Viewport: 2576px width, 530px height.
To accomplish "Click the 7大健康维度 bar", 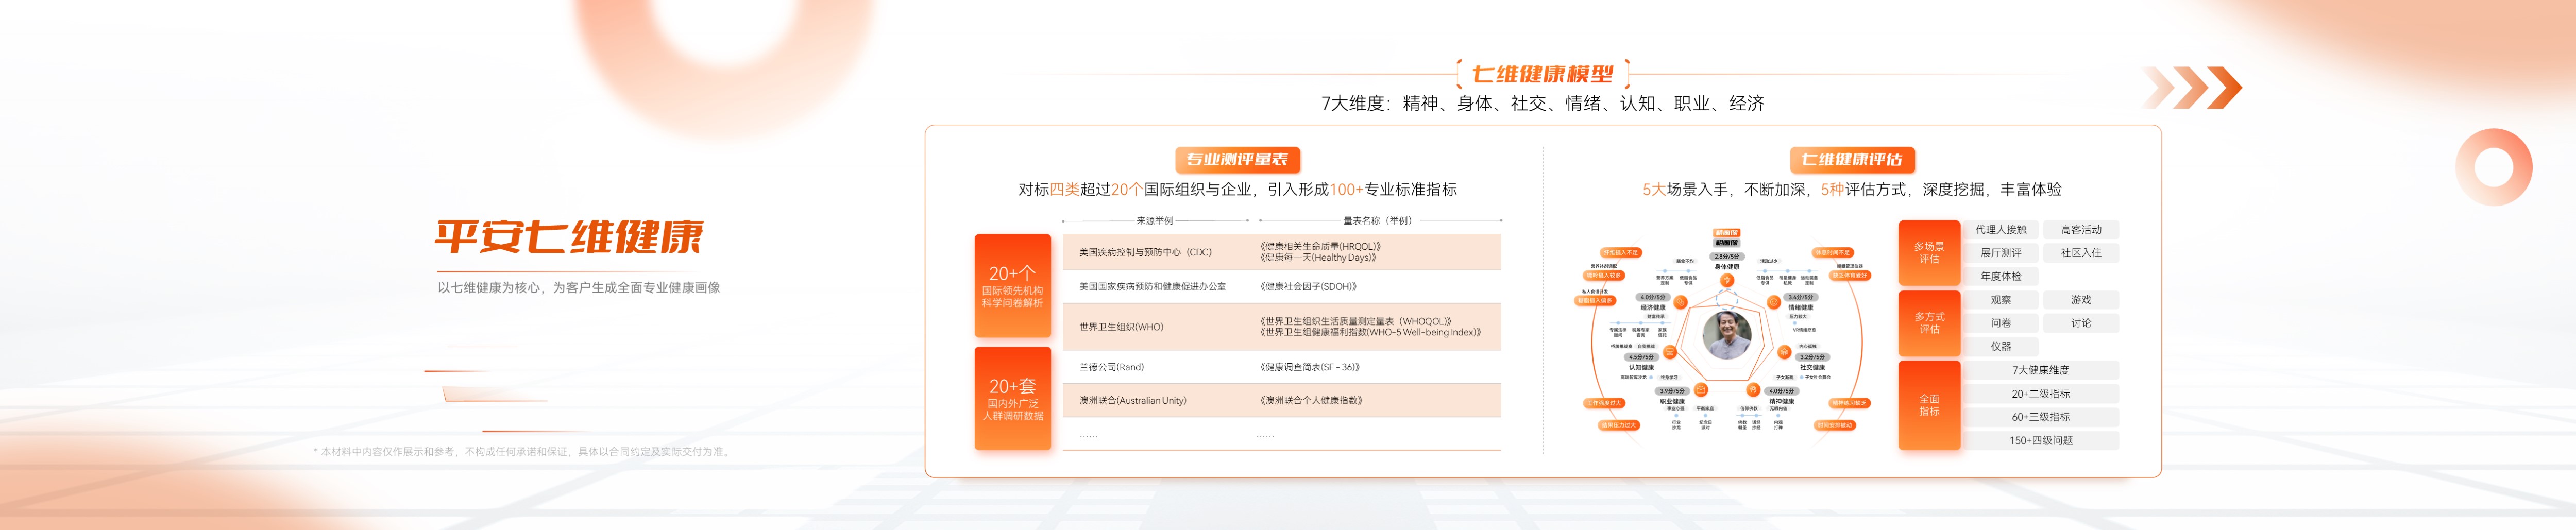I will click(x=2041, y=370).
